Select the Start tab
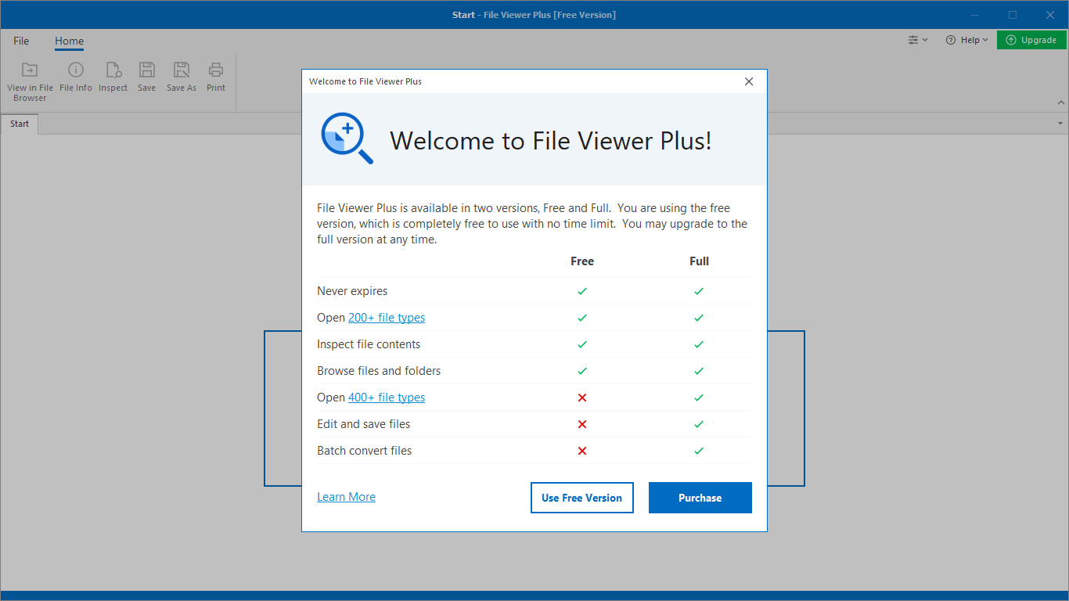This screenshot has width=1069, height=601. point(19,123)
